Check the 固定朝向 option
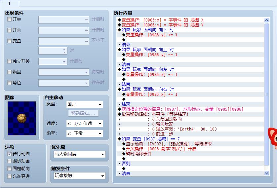277x188 pixels. coord(9,169)
